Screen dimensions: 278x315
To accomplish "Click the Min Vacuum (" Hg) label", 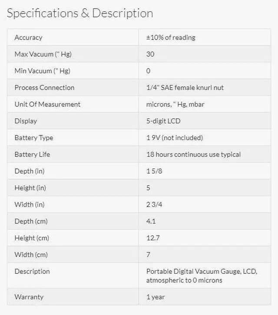I will 43,71.
